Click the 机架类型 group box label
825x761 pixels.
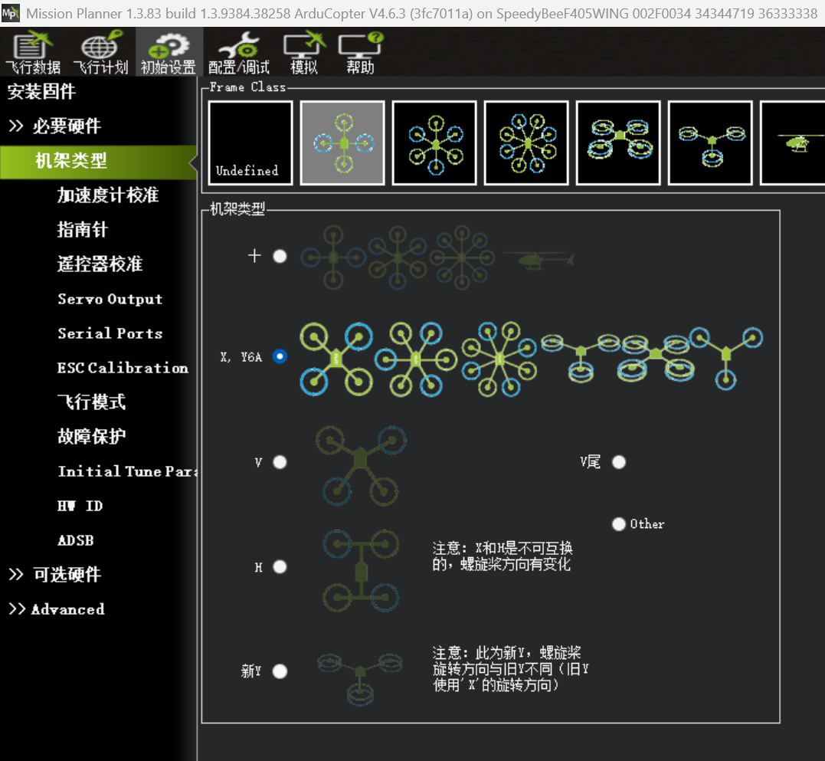click(x=237, y=209)
